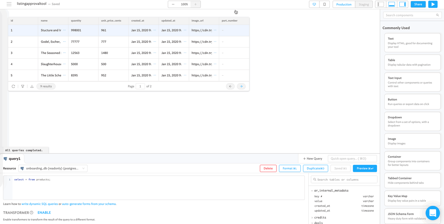Download the table data
444x224 pixels.
click(x=32, y=86)
